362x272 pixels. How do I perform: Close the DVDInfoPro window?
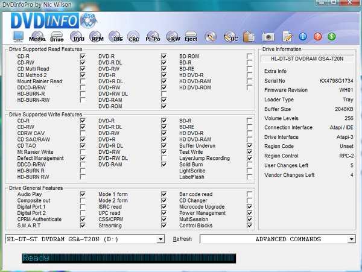350,2
